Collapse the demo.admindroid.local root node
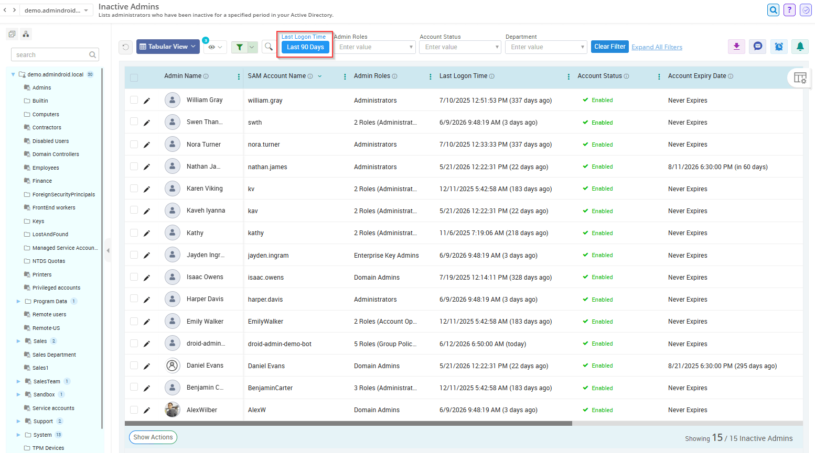 click(13, 74)
